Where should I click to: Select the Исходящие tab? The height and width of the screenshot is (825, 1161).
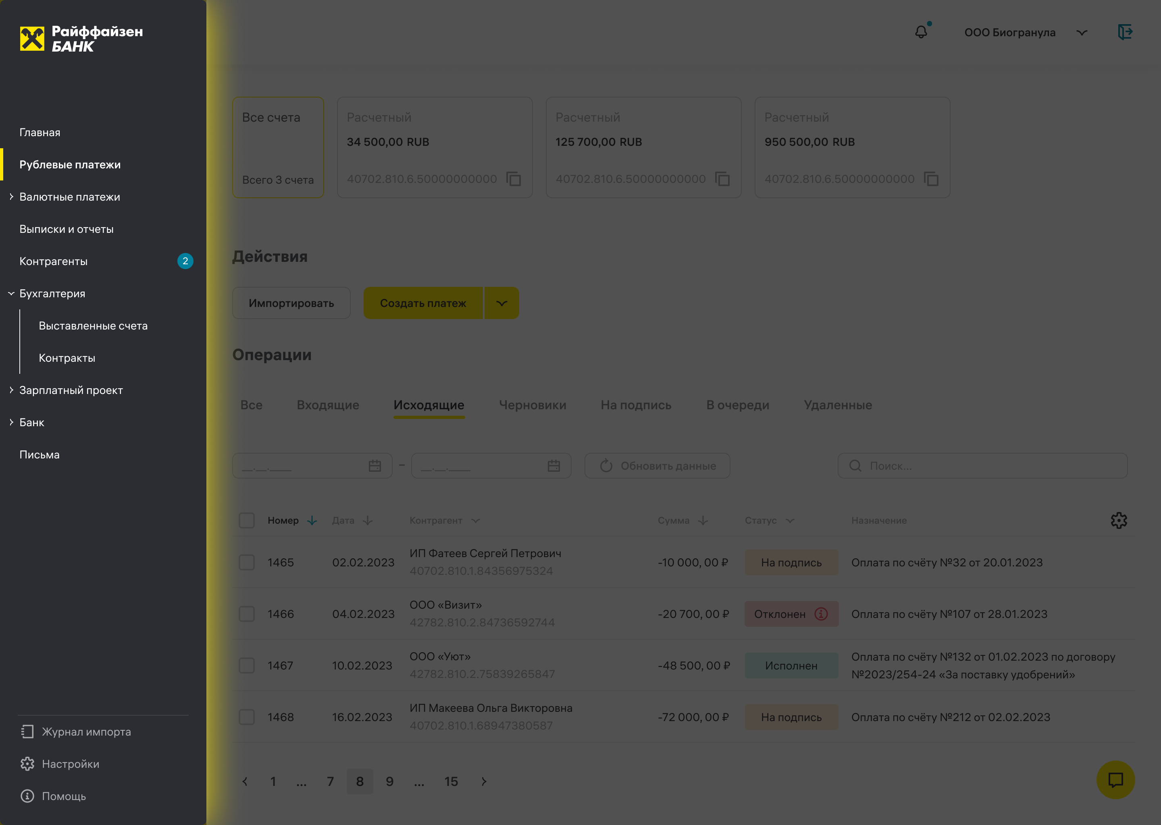429,405
